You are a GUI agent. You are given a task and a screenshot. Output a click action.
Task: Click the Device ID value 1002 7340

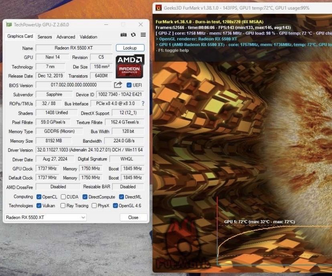click(x=120, y=94)
